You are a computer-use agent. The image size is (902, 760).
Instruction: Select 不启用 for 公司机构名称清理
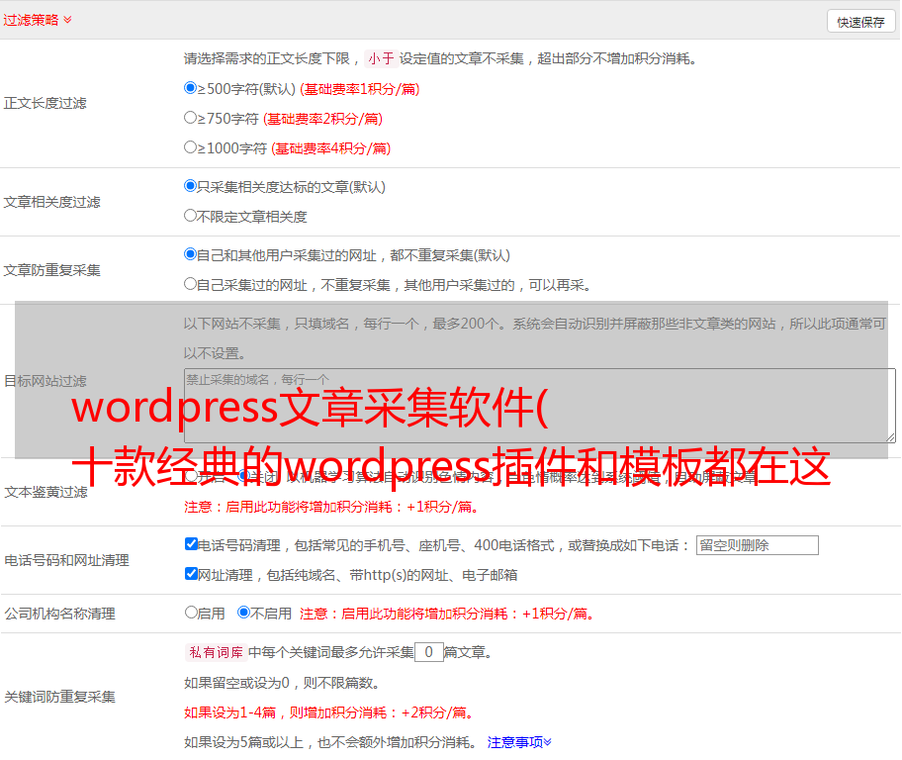[x=244, y=612]
